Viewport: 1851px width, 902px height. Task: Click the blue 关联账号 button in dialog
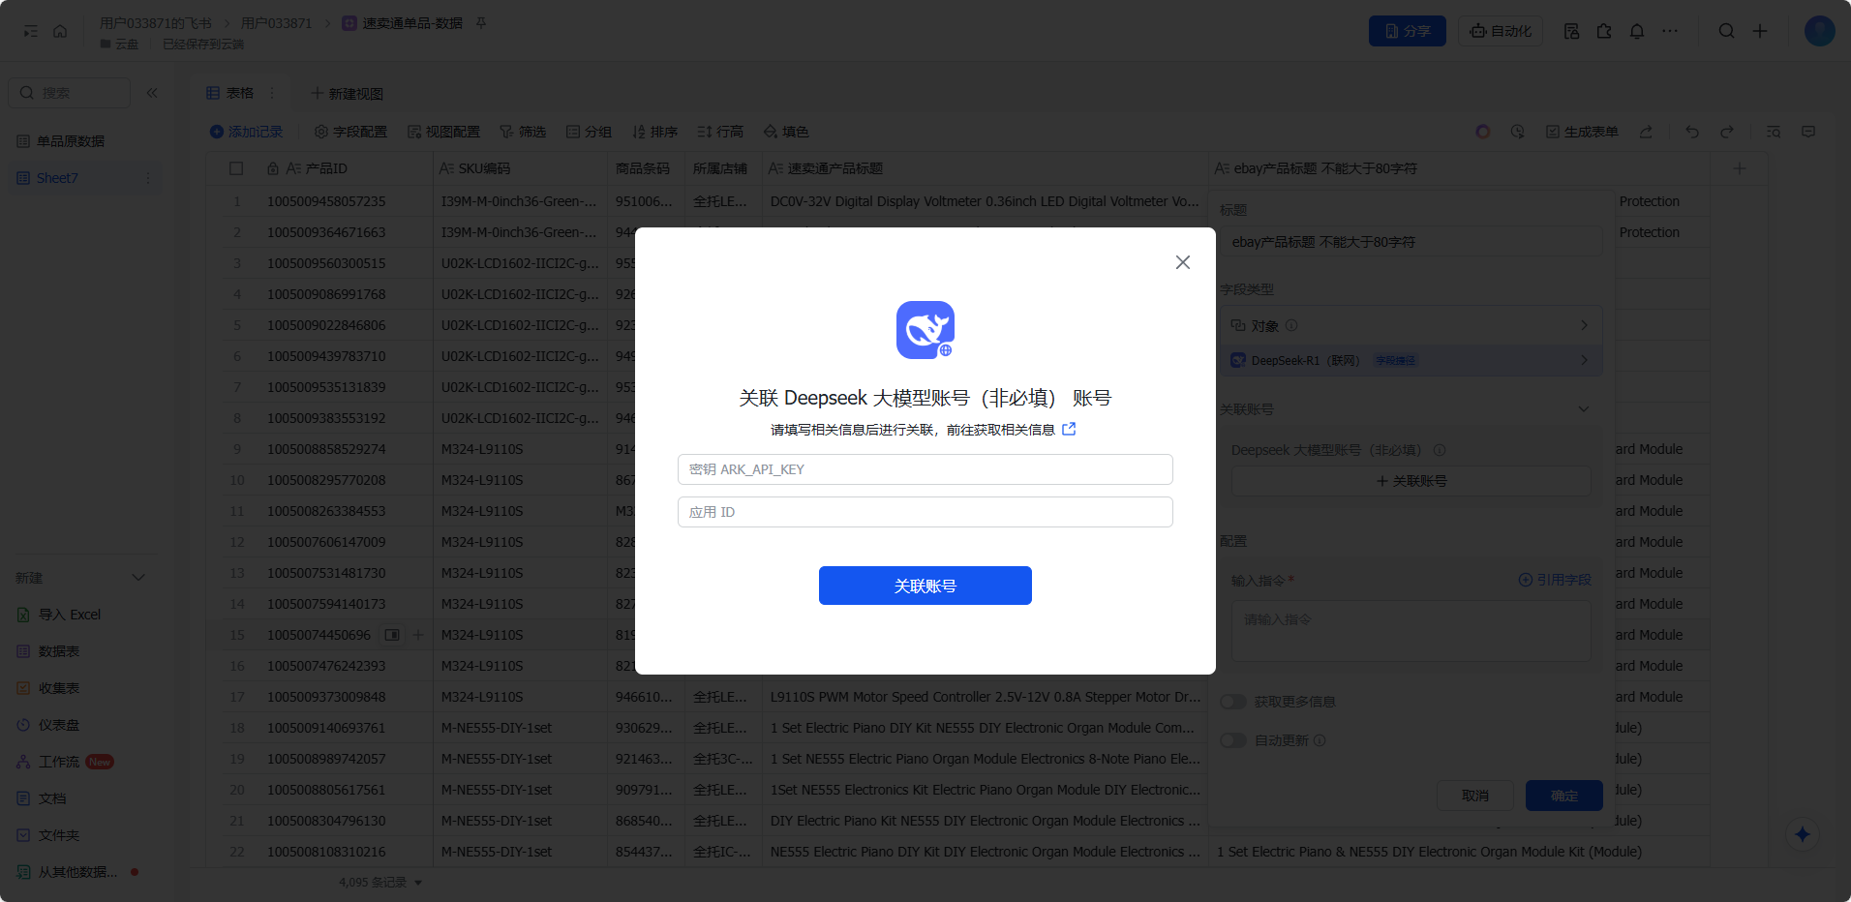pyautogui.click(x=925, y=586)
